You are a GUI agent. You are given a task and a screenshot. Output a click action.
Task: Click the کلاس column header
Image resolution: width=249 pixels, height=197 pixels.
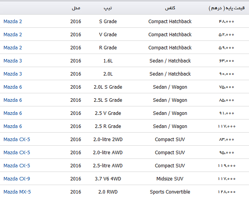(170, 8)
